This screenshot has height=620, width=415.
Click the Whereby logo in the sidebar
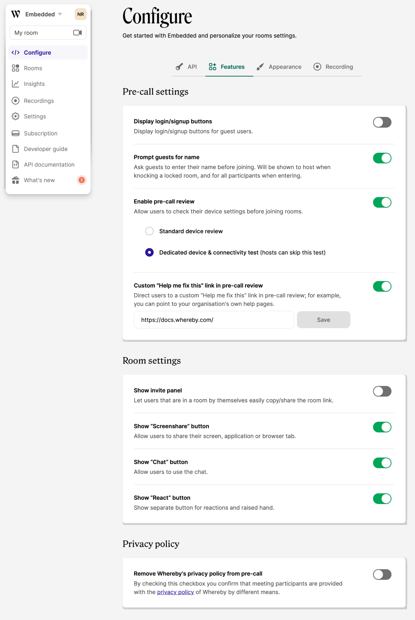(x=15, y=14)
